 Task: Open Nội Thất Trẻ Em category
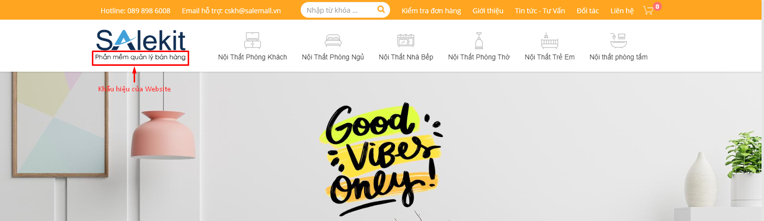[549, 57]
